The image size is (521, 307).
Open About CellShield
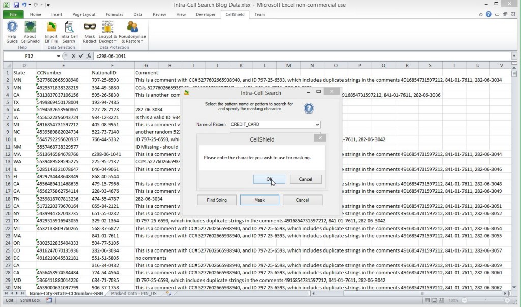(30, 32)
